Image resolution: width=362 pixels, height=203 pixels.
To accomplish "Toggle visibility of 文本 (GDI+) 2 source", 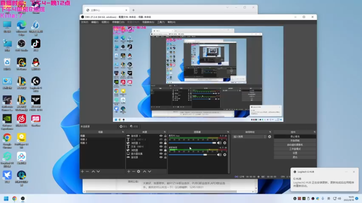I will (161, 139).
